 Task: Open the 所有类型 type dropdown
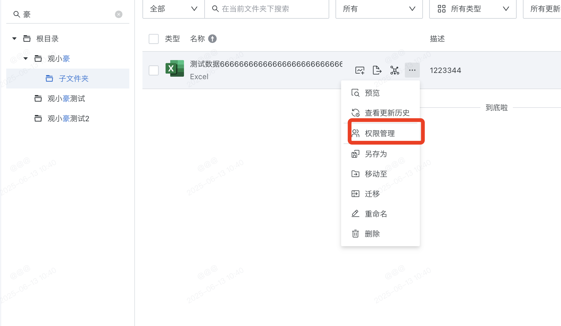point(473,9)
